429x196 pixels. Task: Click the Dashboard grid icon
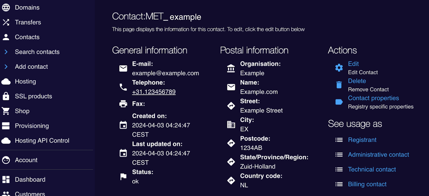(x=6, y=179)
